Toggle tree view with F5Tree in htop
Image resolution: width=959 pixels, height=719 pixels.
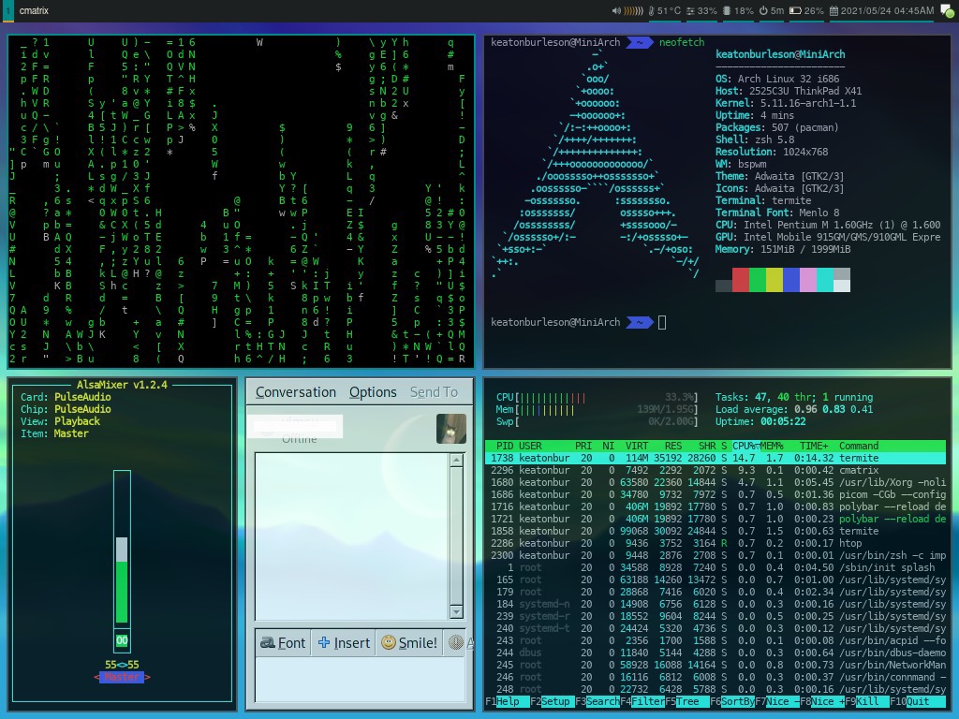686,700
